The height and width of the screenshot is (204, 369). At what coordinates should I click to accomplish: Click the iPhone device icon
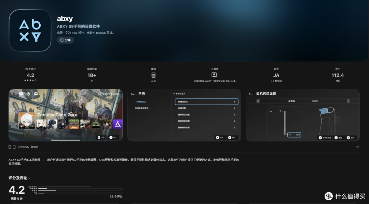10,147
